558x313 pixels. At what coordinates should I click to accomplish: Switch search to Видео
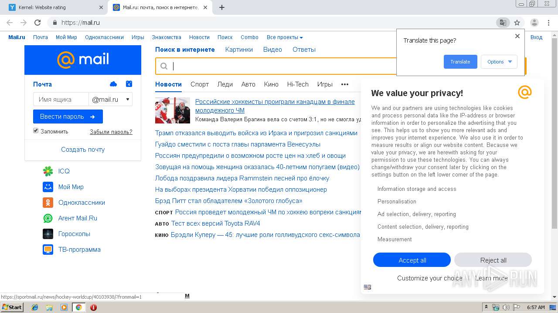(272, 50)
